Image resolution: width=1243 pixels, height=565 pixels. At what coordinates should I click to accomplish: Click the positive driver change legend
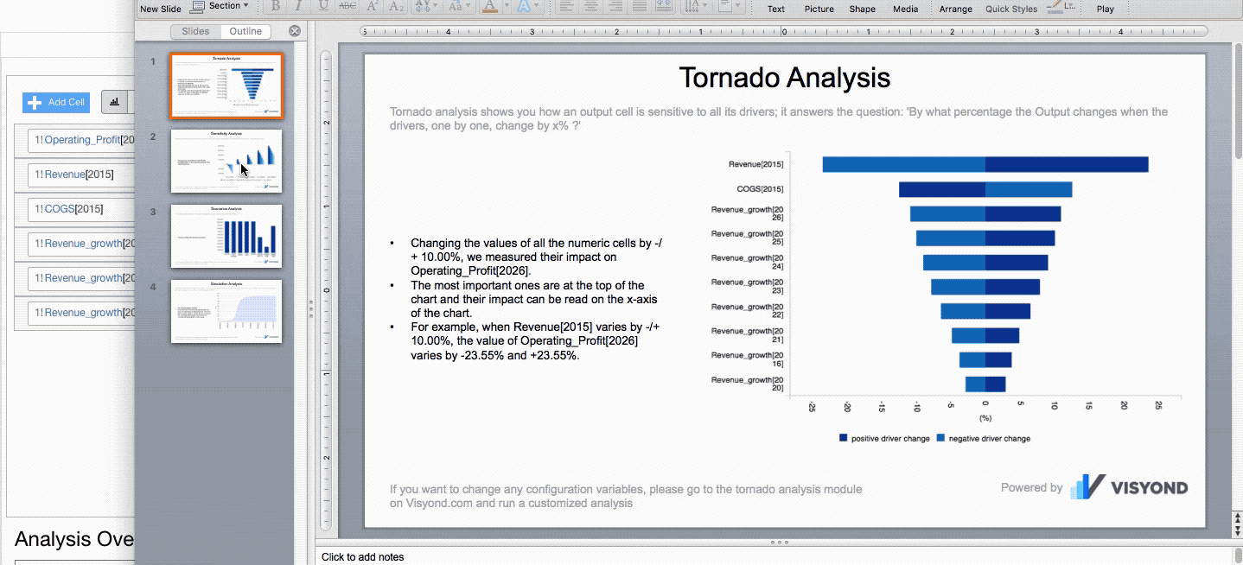pos(884,439)
